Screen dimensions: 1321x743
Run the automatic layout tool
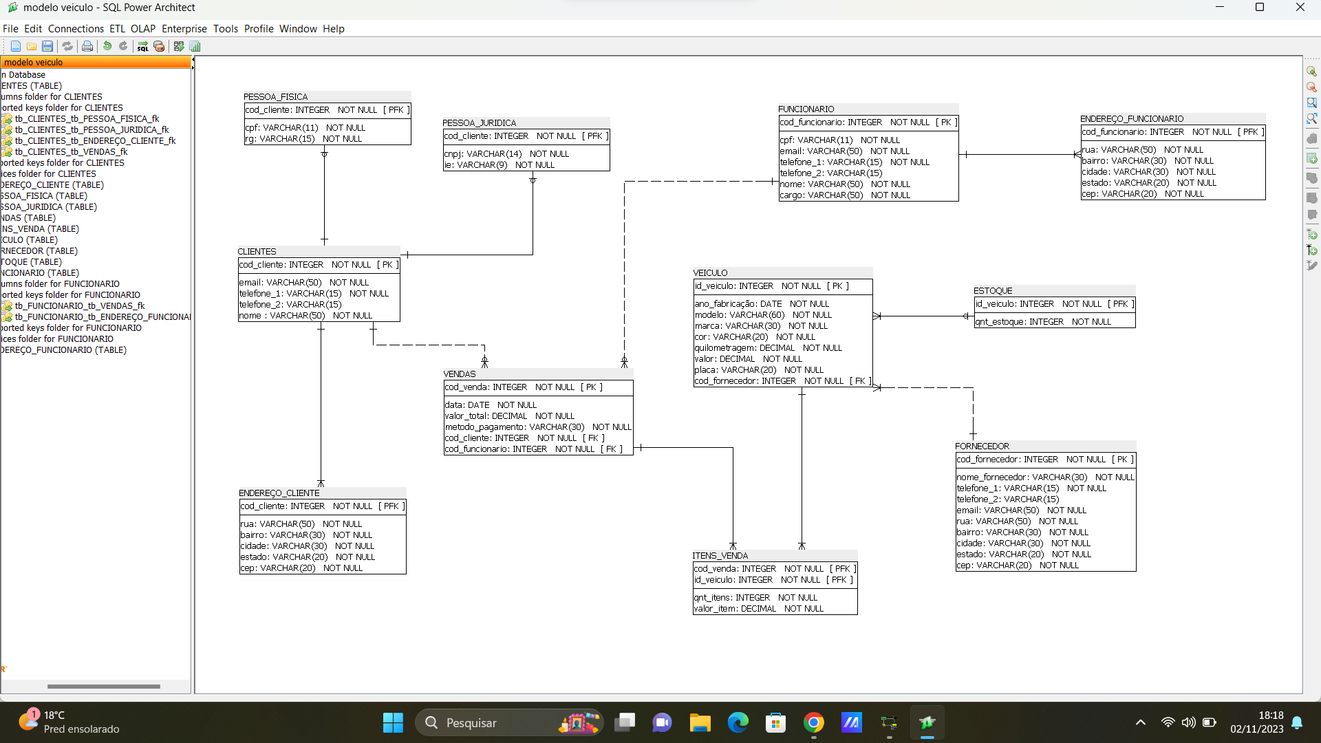[179, 46]
